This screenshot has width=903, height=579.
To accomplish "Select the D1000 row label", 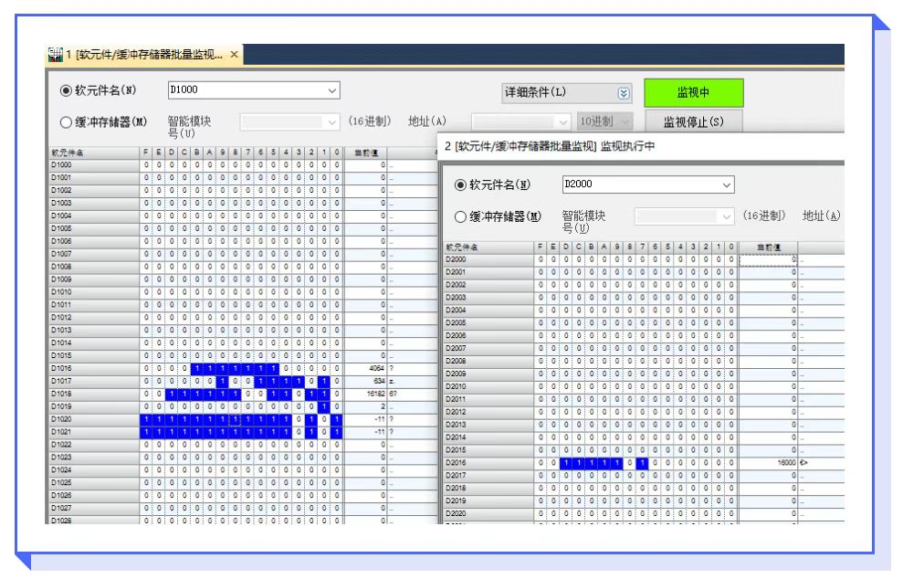I will pos(93,164).
